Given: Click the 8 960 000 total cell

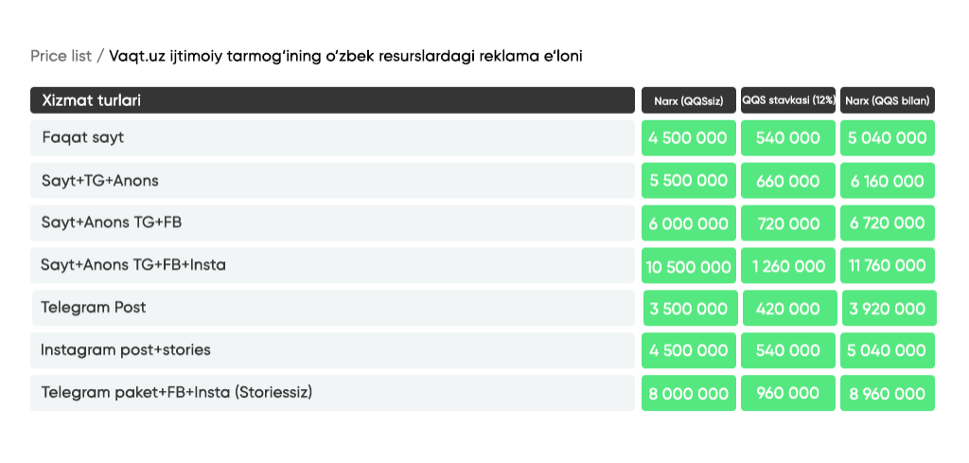Looking at the screenshot, I should tap(888, 393).
